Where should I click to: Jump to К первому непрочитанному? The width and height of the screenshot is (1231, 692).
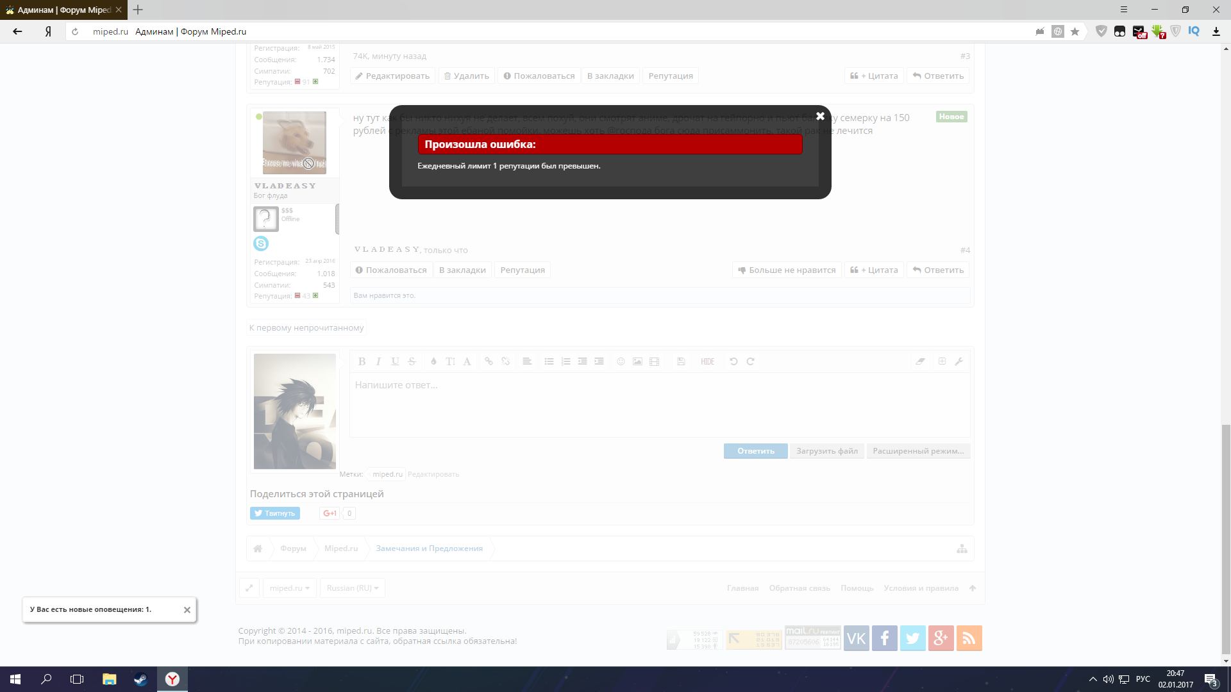point(306,327)
